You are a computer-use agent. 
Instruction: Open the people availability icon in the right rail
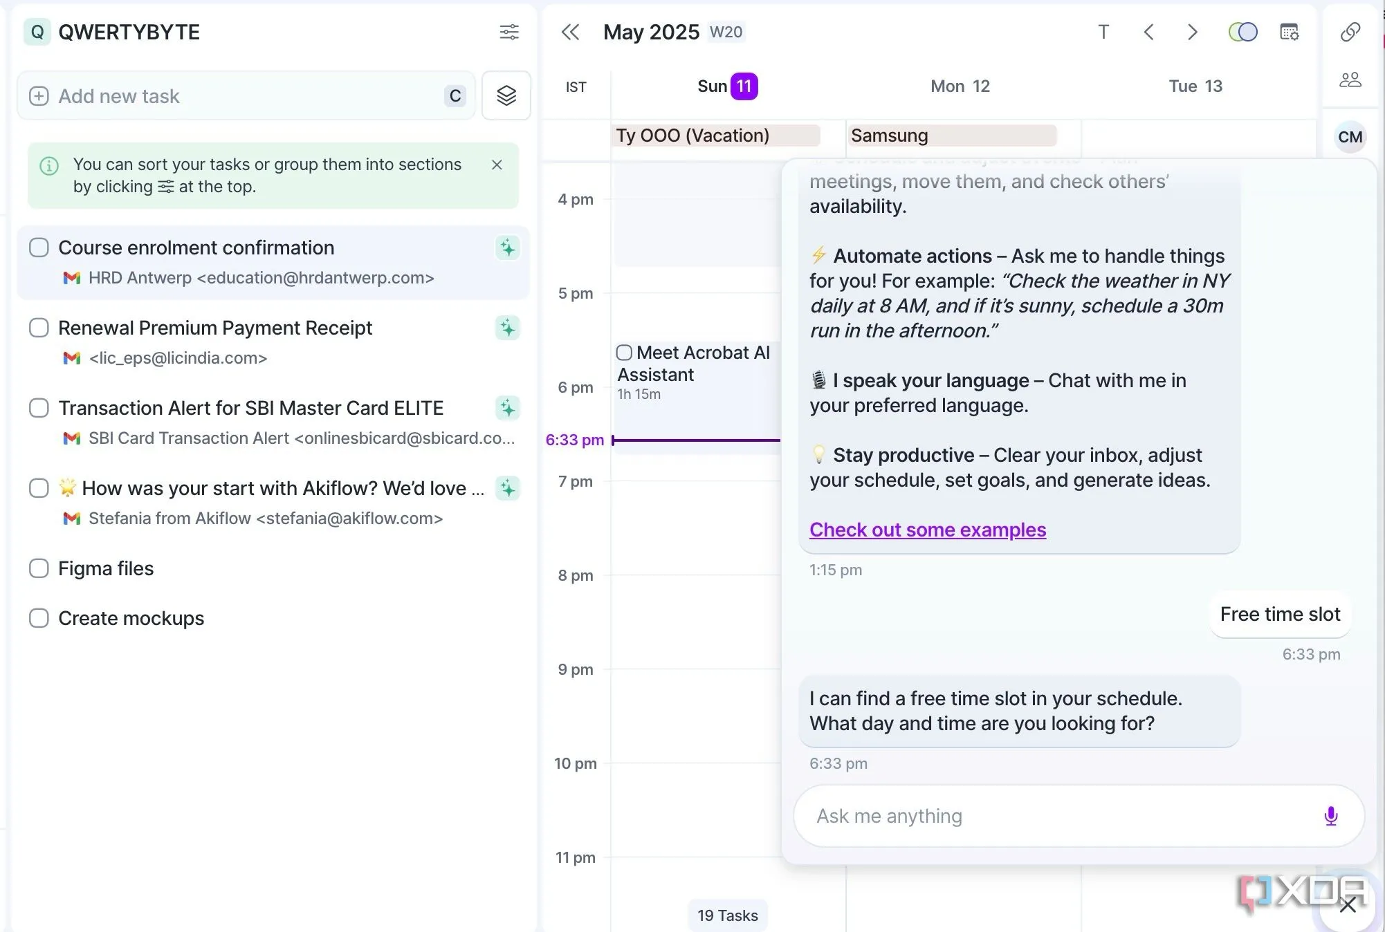(x=1350, y=80)
